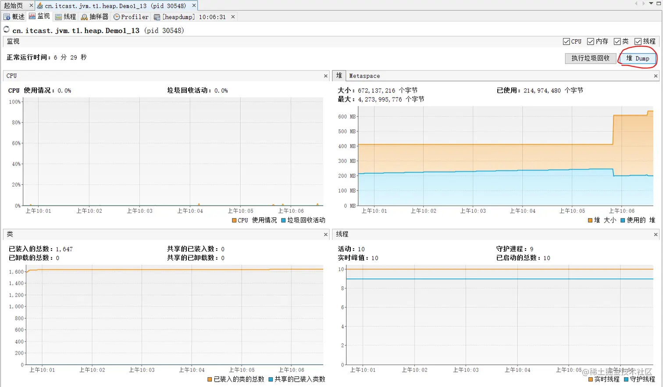The height and width of the screenshot is (387, 663).
Task: Click the uptime value 6 分 29 秒
Action: 70,57
